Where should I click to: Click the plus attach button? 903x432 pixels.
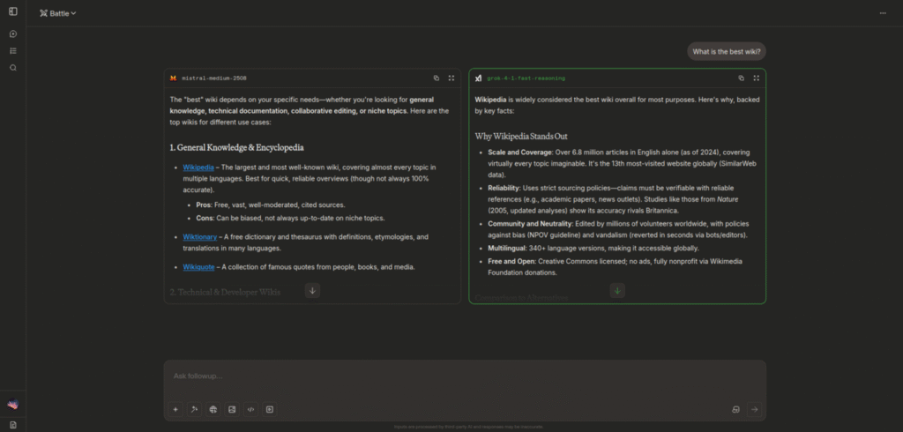point(175,409)
